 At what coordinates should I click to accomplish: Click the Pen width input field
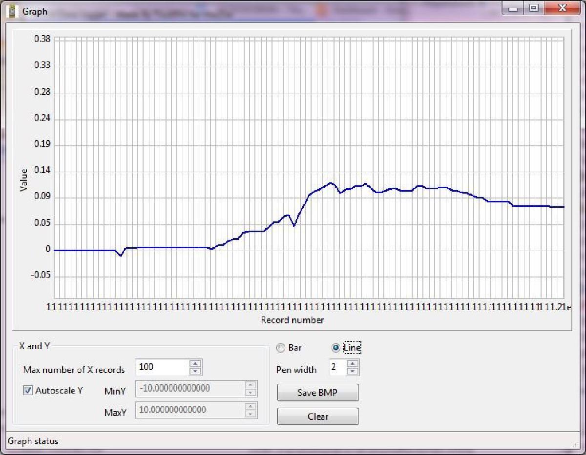tap(336, 367)
